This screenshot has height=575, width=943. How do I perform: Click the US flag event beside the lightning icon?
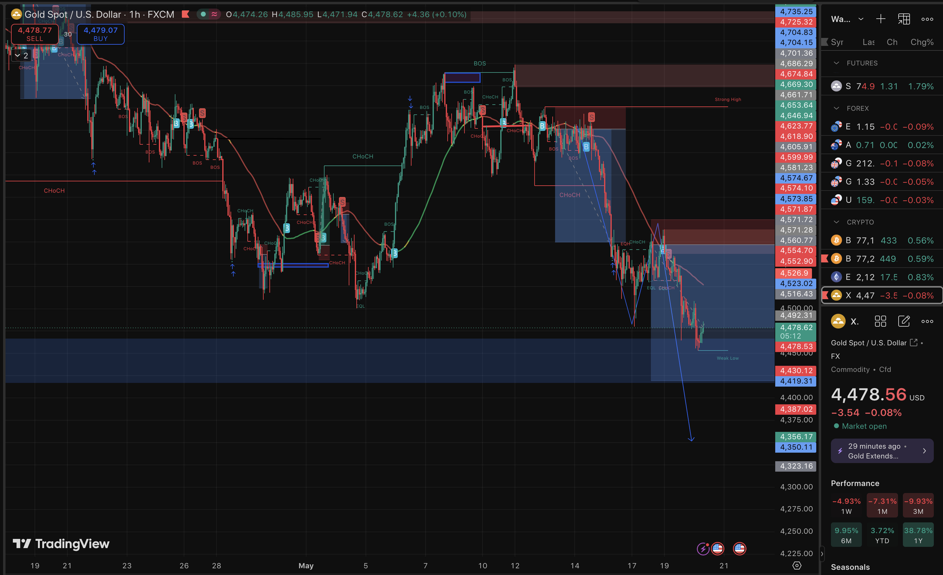(717, 549)
